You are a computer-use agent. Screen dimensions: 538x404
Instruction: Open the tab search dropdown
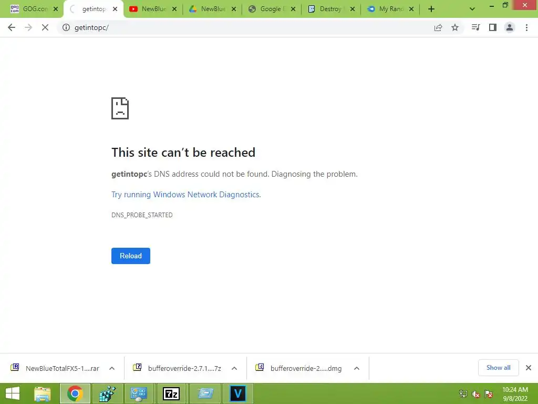click(472, 9)
